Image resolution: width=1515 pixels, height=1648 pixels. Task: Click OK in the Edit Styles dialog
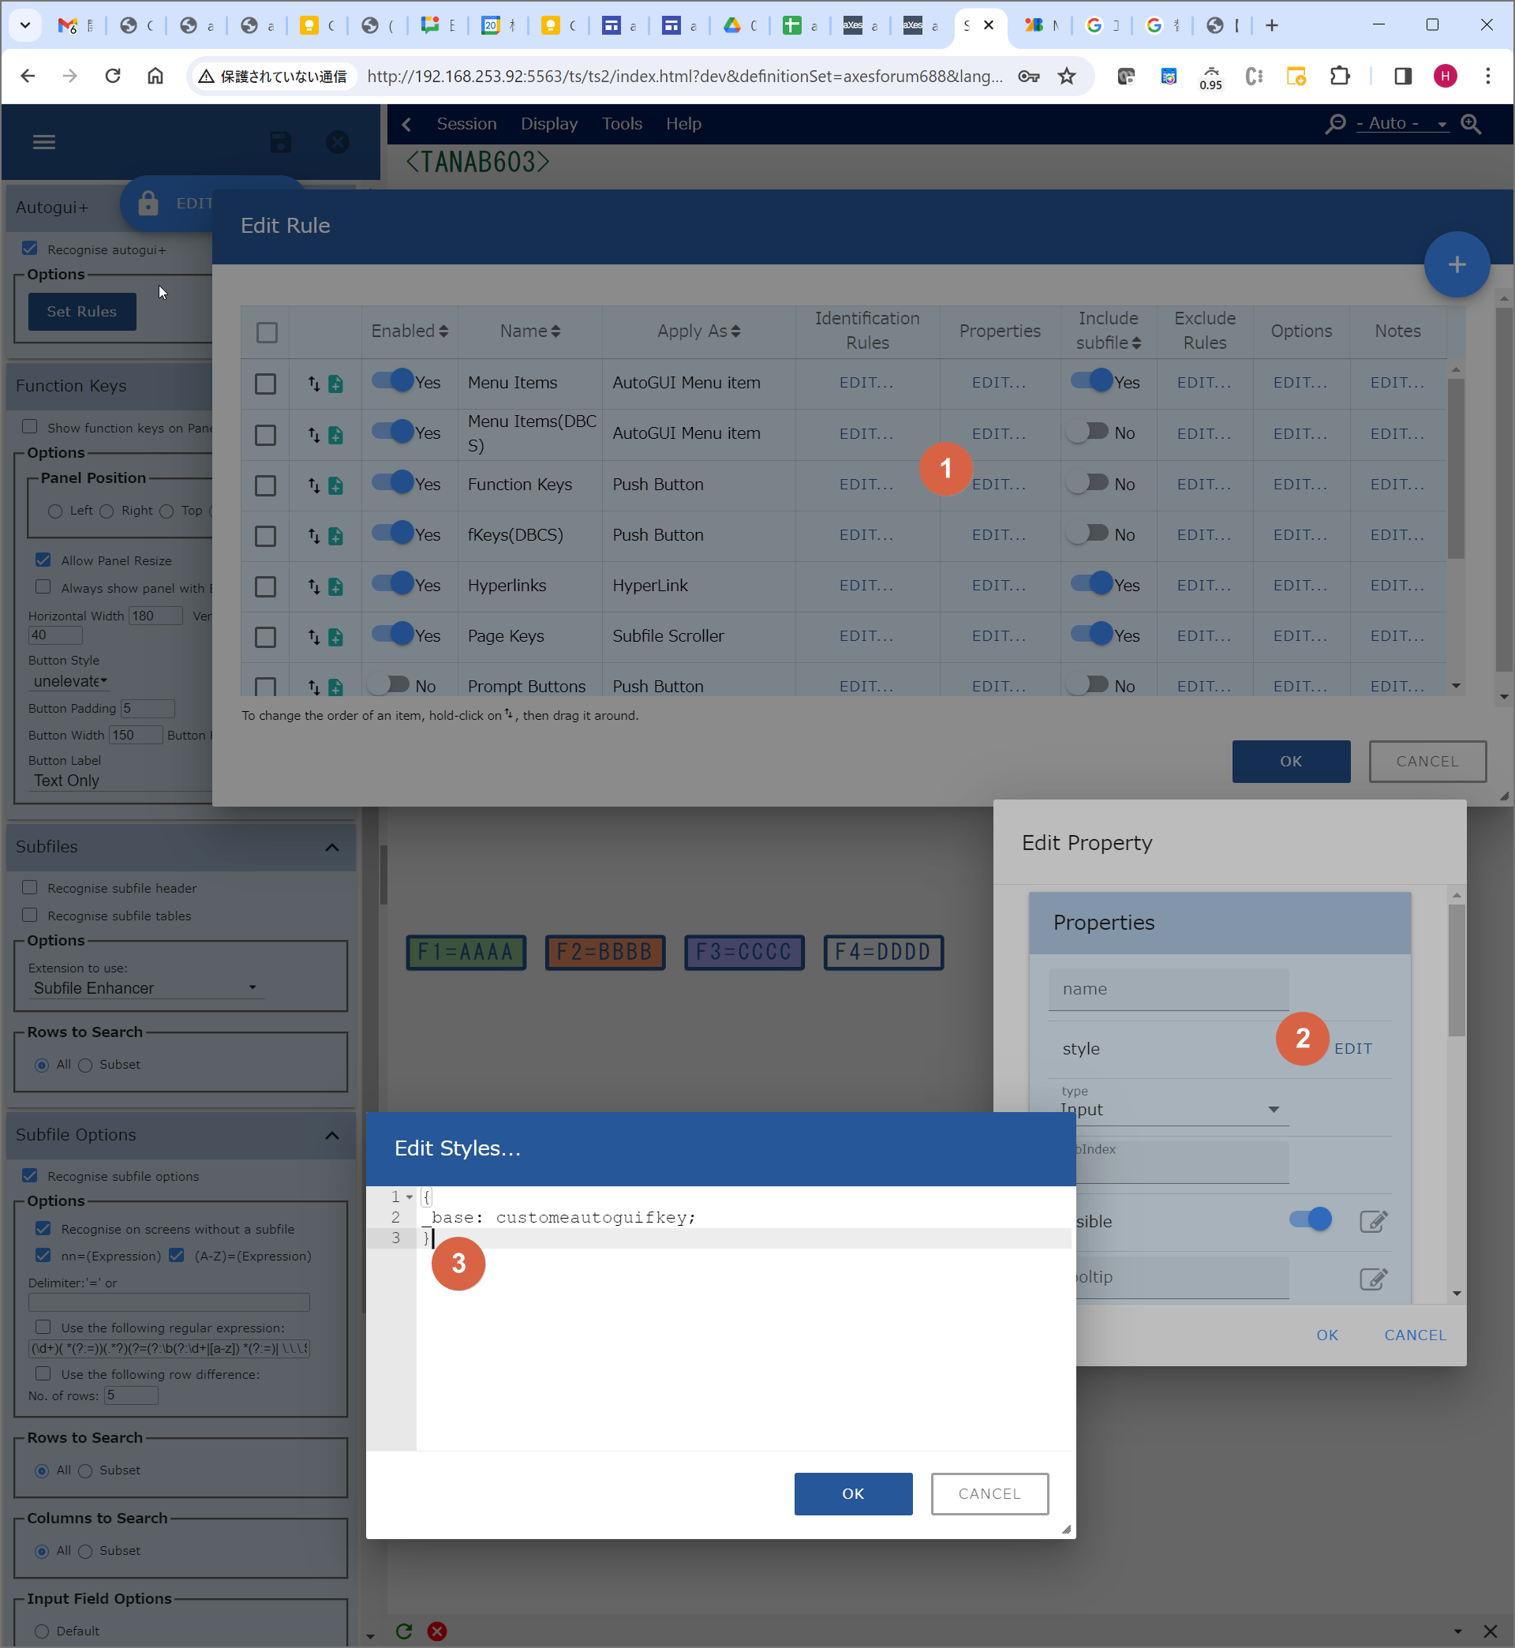tap(853, 1493)
